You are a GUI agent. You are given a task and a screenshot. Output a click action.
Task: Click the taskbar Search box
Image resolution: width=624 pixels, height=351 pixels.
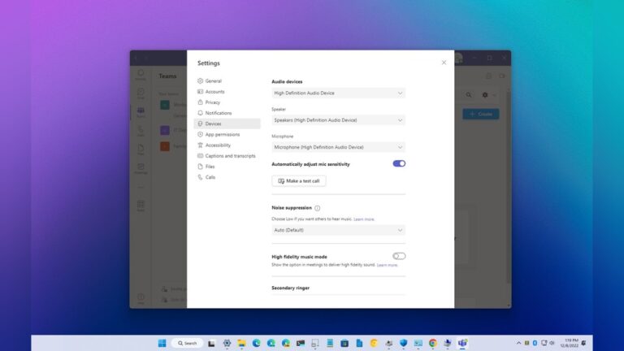coord(187,343)
